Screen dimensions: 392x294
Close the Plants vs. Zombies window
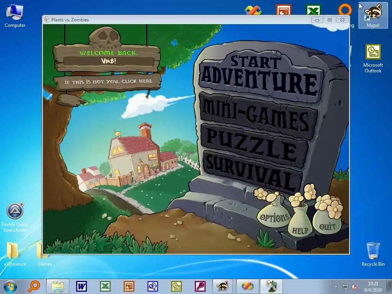coord(342,20)
